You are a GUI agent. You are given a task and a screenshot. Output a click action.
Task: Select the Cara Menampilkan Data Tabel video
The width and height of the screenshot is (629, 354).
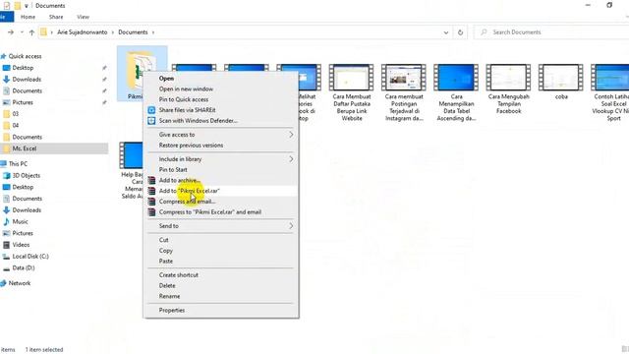pos(456,92)
